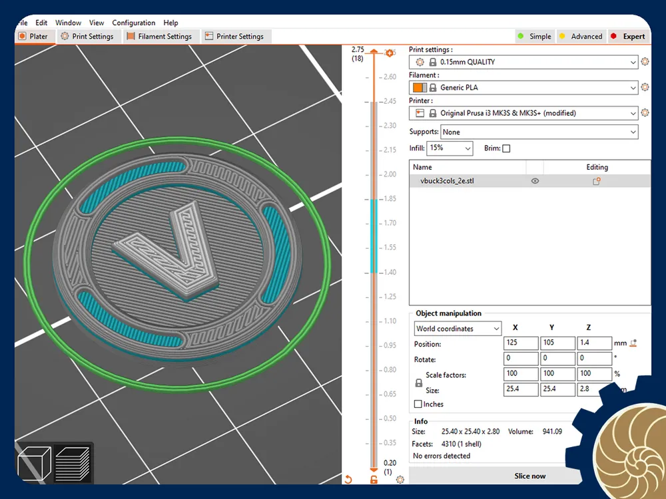Toggle the scale factors lock icon
Image resolution: width=666 pixels, height=499 pixels.
click(x=419, y=383)
